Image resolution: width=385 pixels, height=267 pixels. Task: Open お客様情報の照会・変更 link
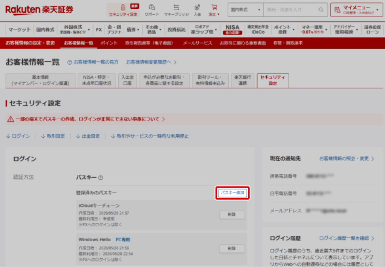(347, 159)
